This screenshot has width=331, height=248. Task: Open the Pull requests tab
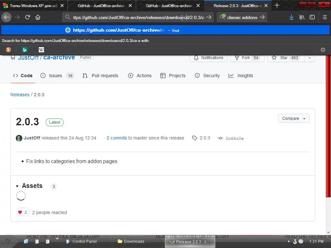(x=100, y=76)
